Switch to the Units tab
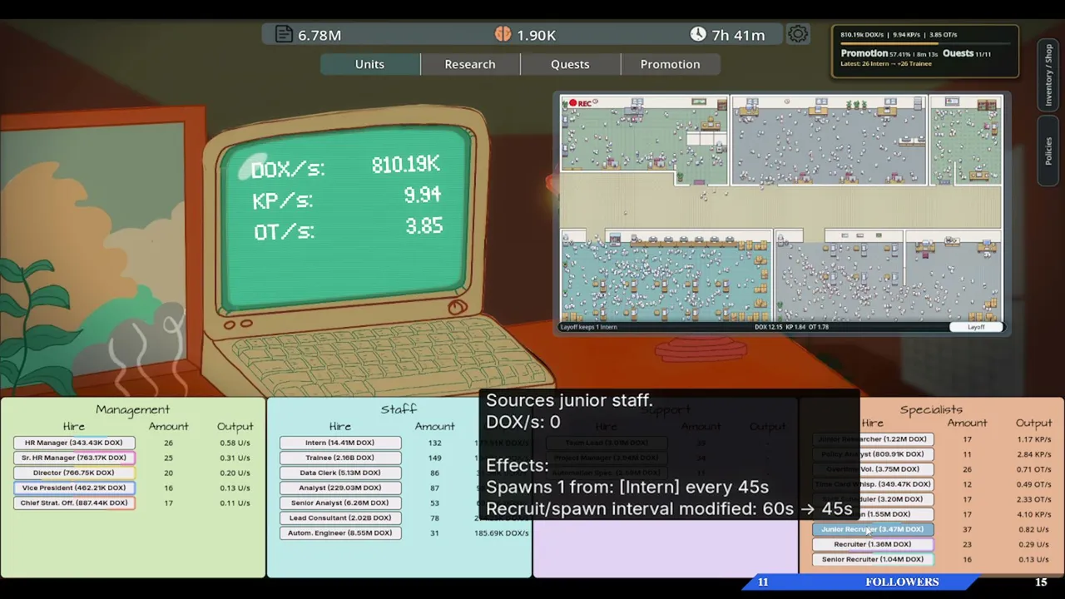The width and height of the screenshot is (1065, 599). (369, 64)
